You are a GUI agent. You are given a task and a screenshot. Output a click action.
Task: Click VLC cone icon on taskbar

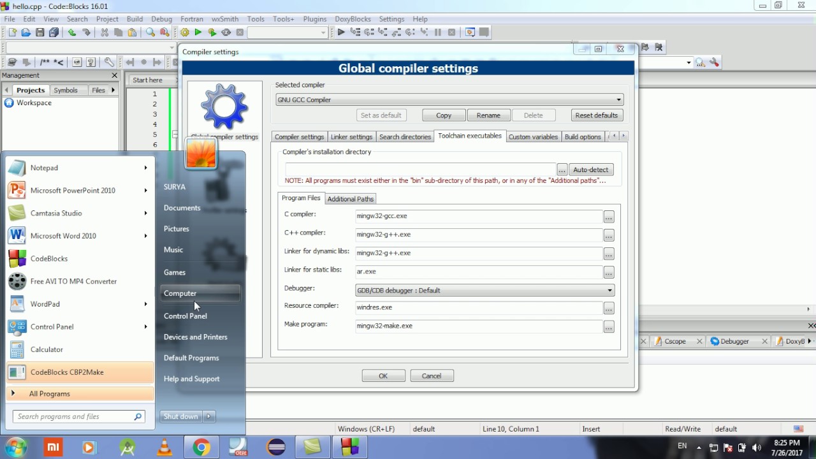(164, 448)
